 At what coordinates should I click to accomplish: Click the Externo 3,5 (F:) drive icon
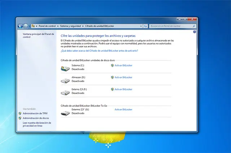[x=66, y=92]
